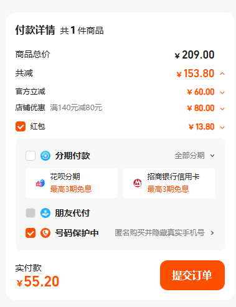Click the 满140元减80元 store discount text
The width and height of the screenshot is (236, 307).
pos(76,108)
